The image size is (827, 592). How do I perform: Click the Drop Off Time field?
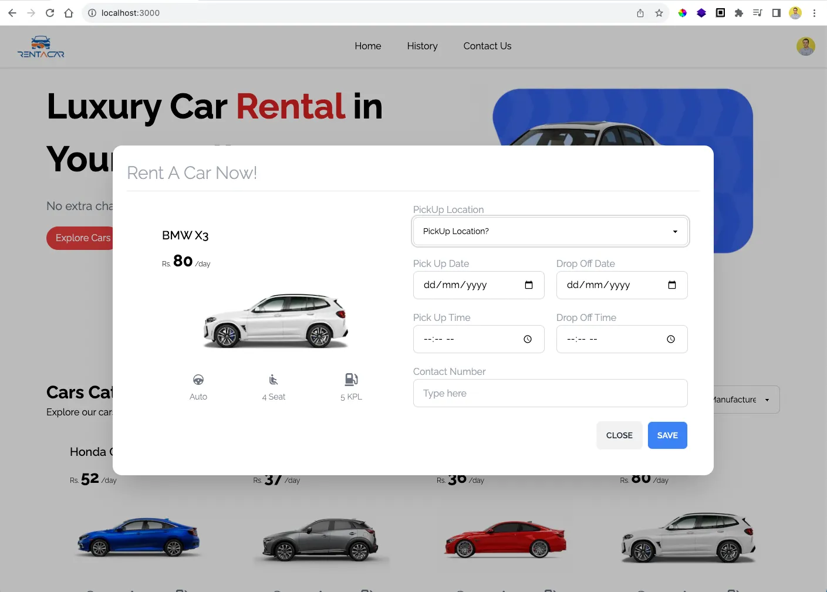coord(622,339)
